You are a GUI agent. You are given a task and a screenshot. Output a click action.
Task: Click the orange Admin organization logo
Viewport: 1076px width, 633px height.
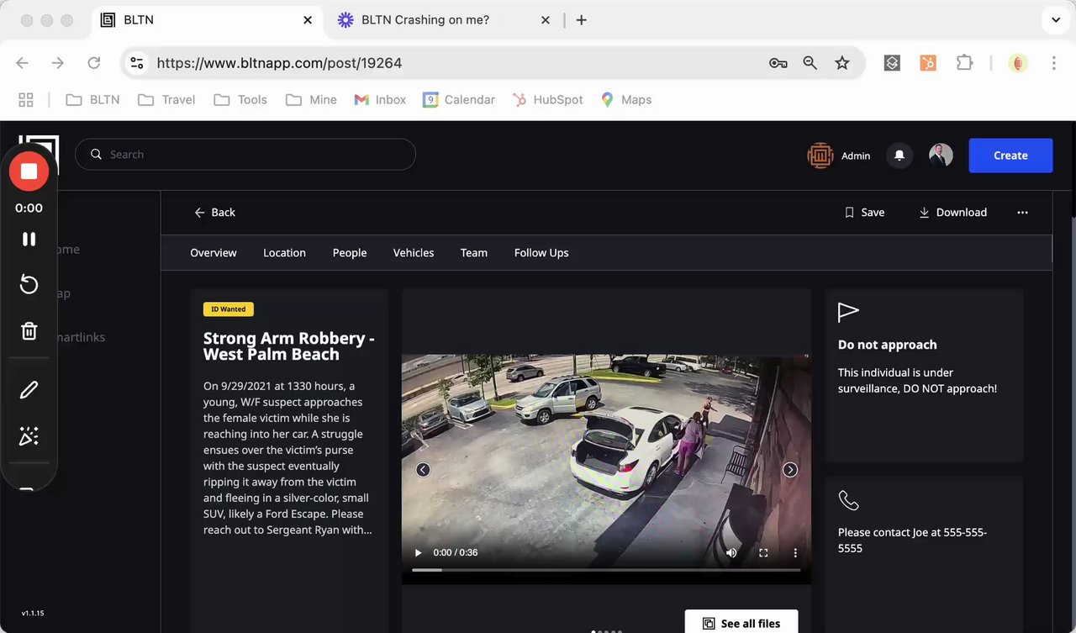point(820,156)
